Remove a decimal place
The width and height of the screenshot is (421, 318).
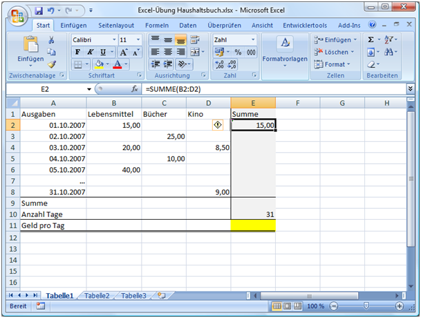coord(232,64)
